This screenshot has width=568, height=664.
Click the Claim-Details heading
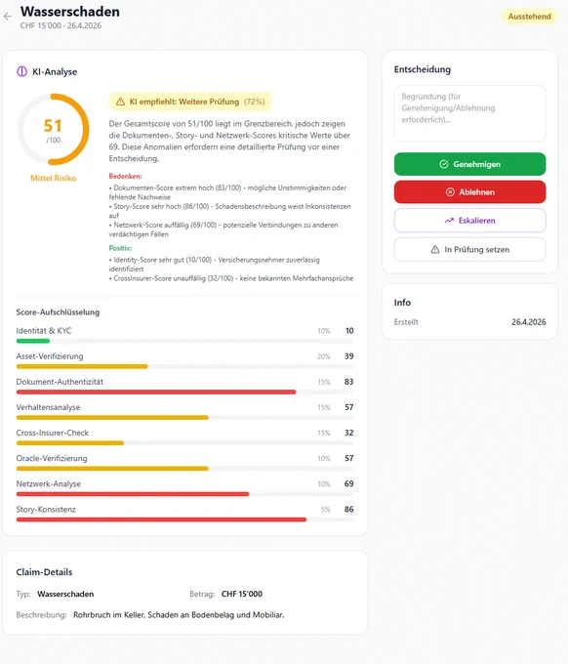45,572
